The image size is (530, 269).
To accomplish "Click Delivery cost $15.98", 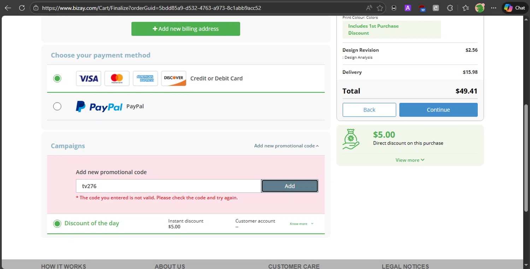I will pos(470,72).
